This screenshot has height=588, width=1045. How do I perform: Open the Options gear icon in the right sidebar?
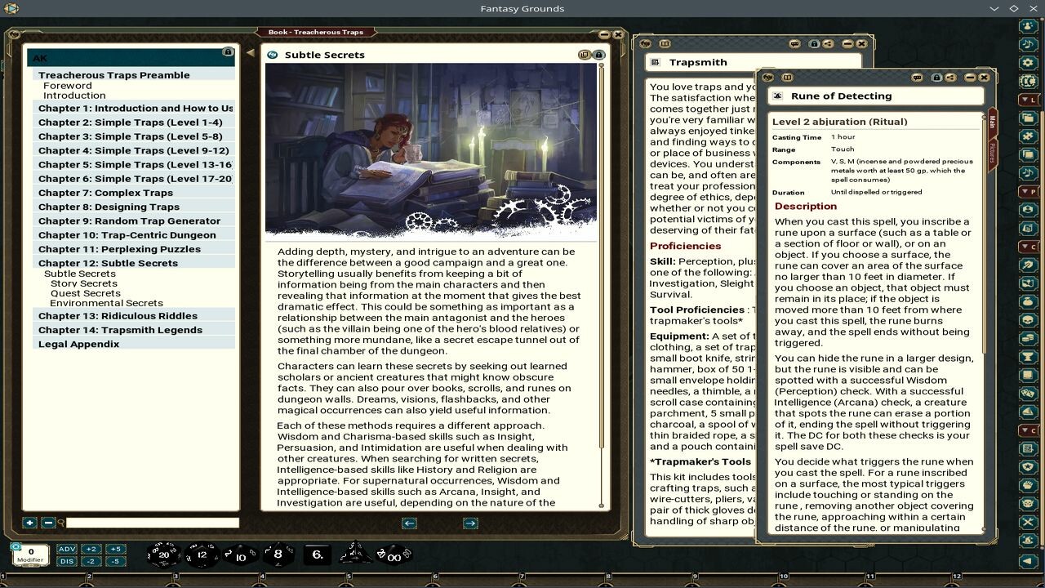[x=1028, y=62]
